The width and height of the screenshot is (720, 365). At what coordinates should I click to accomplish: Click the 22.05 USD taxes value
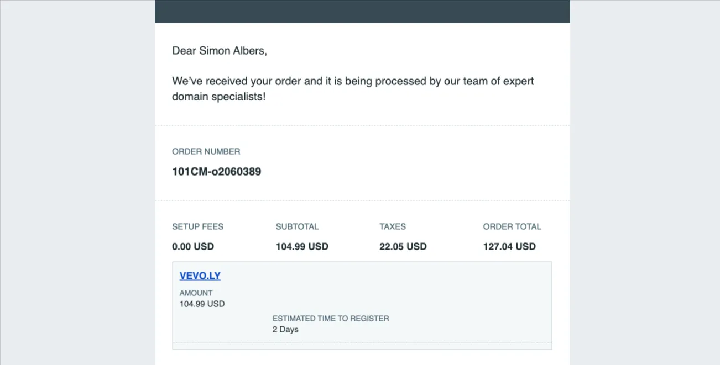403,247
